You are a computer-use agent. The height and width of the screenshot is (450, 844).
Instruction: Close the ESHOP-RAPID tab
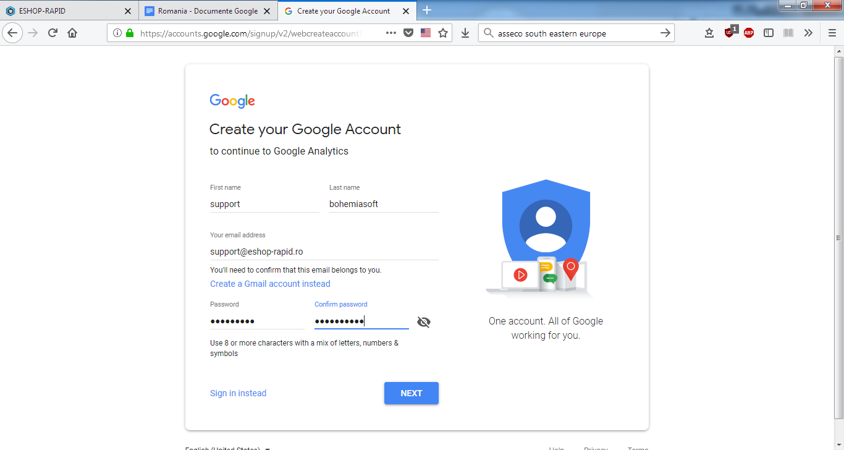128,11
